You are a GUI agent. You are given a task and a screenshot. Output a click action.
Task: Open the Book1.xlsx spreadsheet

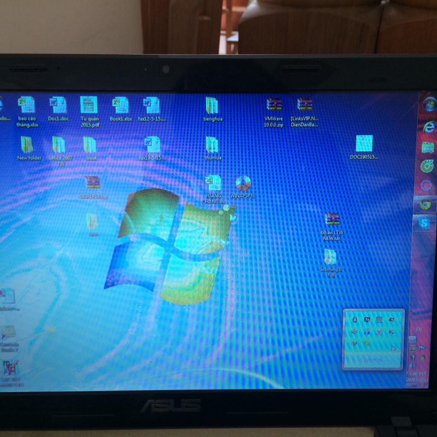(121, 109)
